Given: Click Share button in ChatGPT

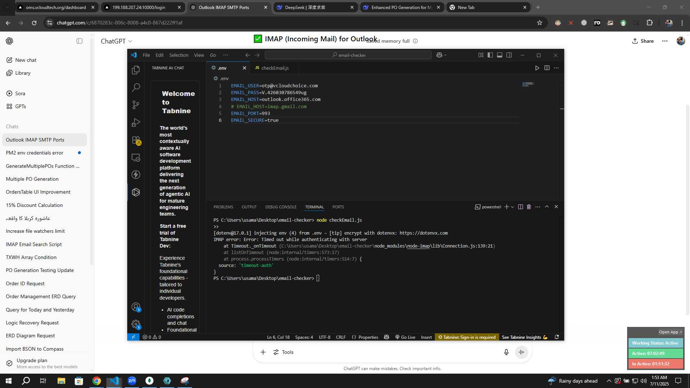Looking at the screenshot, I should [x=643, y=41].
